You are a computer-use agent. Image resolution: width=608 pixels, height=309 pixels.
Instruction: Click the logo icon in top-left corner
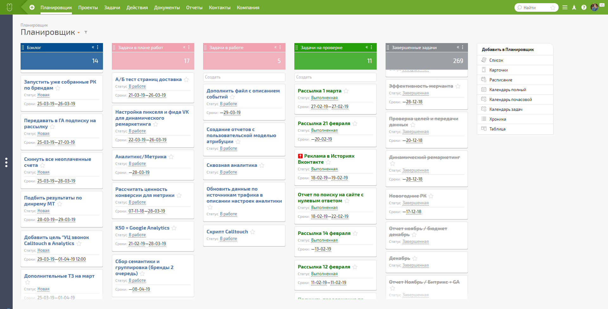point(10,7)
